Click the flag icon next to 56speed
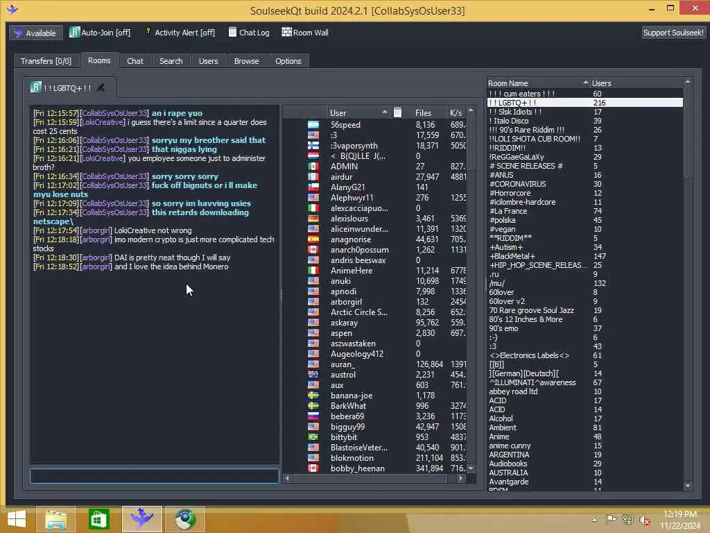Screen dimensions: 710x533 click(x=313, y=125)
